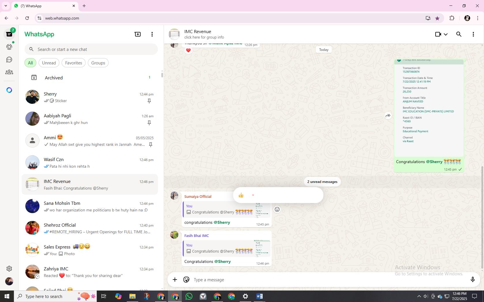The height and width of the screenshot is (302, 484).
Task: Click pin icon on Ammi chat
Action: [151, 145]
